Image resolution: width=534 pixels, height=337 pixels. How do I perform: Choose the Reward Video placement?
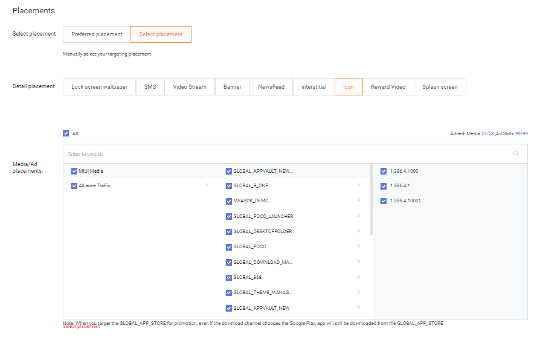388,87
